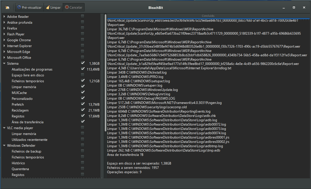Collapse the VLC media player category
The height and width of the screenshot is (189, 311).
[4, 128]
